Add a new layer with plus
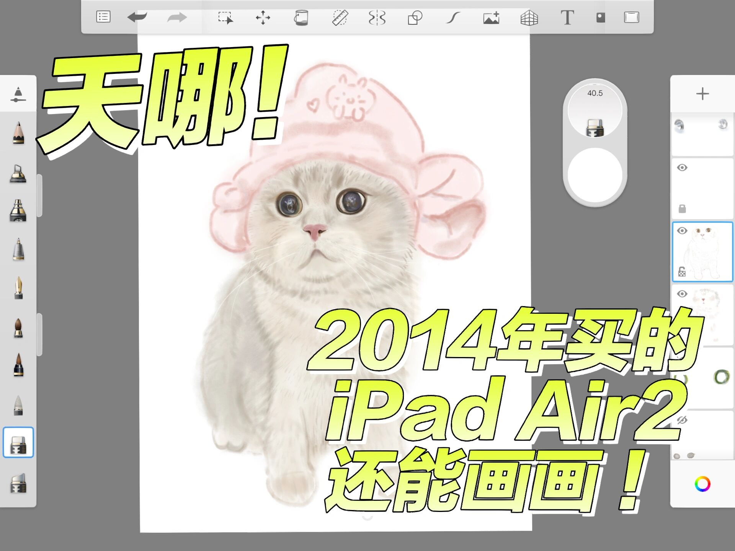The image size is (735, 551). (702, 94)
